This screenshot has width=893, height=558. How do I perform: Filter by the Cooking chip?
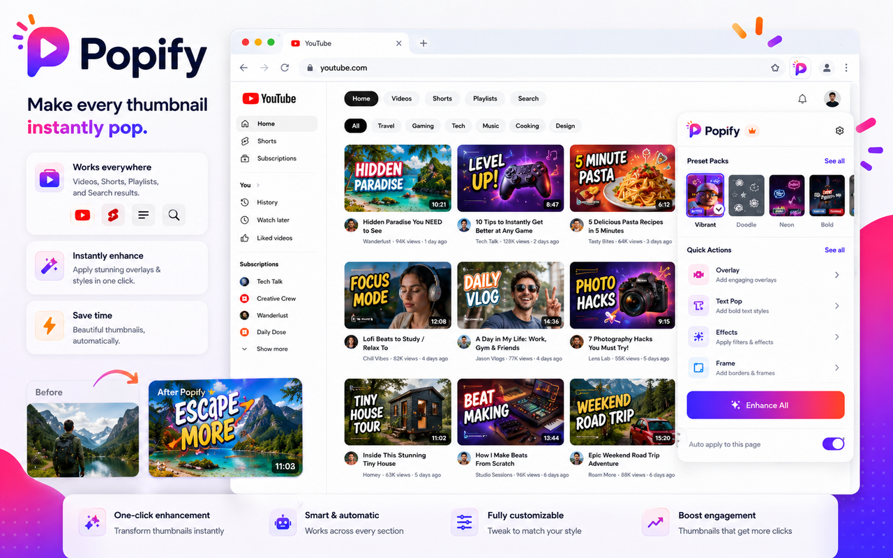[x=527, y=126]
